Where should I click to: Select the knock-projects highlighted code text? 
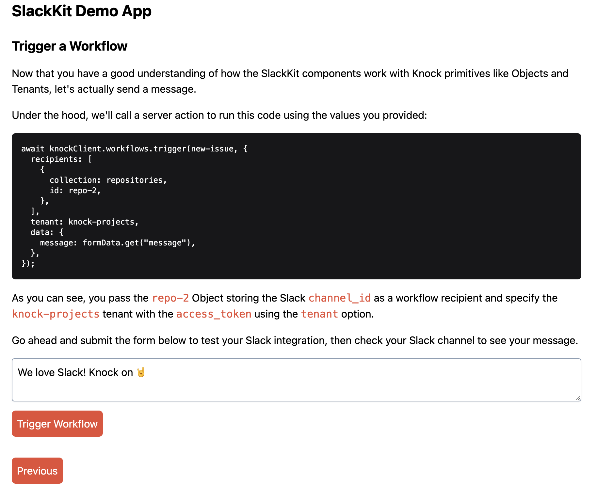pos(55,314)
